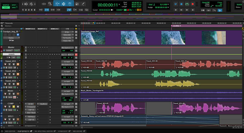Viewport: 244px width, 133px height.
Task: Recall zoom preset 1
Action: (23, 10)
